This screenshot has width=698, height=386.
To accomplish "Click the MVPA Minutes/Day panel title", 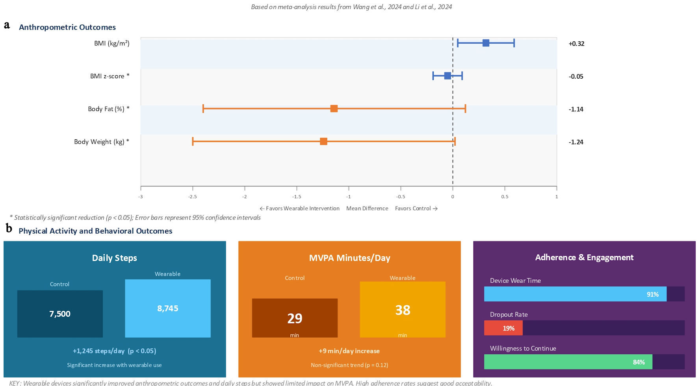I will pos(349,258).
